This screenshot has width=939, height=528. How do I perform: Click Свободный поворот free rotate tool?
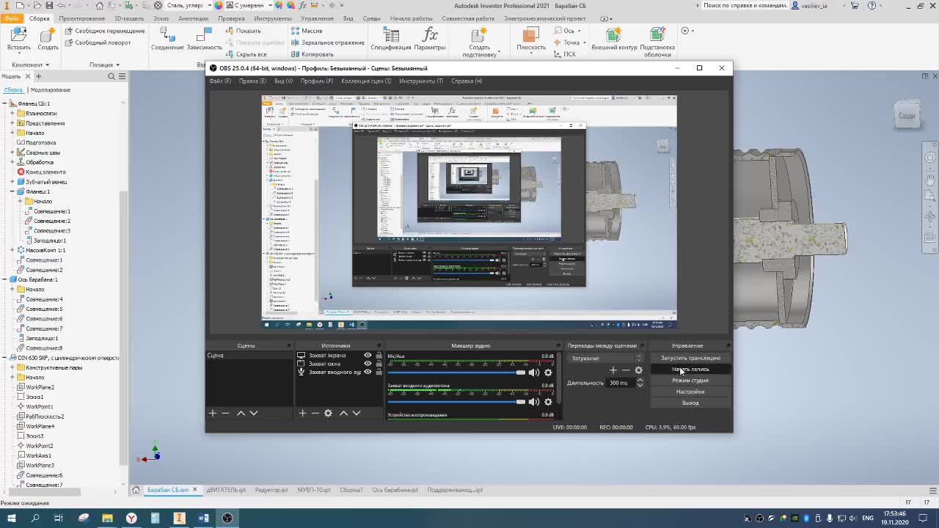click(98, 43)
